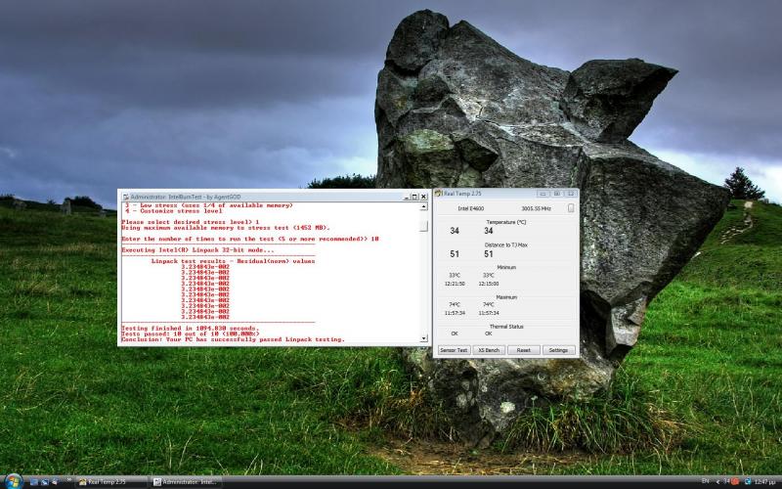Click '3 - Low stress' console line
The height and width of the screenshot is (489, 782).
click(x=208, y=205)
